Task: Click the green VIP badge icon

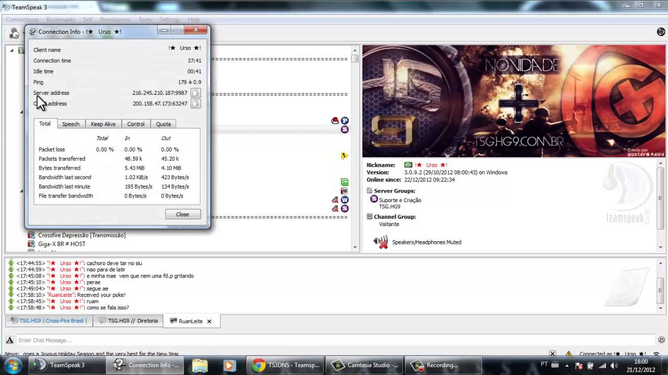Action: 344,182
